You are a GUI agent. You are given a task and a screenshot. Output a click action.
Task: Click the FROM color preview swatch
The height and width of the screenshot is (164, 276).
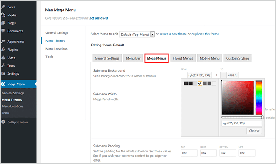(184, 75)
